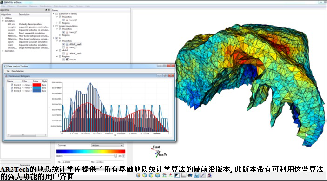The height and width of the screenshot is (181, 327).
Task: Uncheck trend_Y in Continuous Histogram list
Action: point(12,85)
